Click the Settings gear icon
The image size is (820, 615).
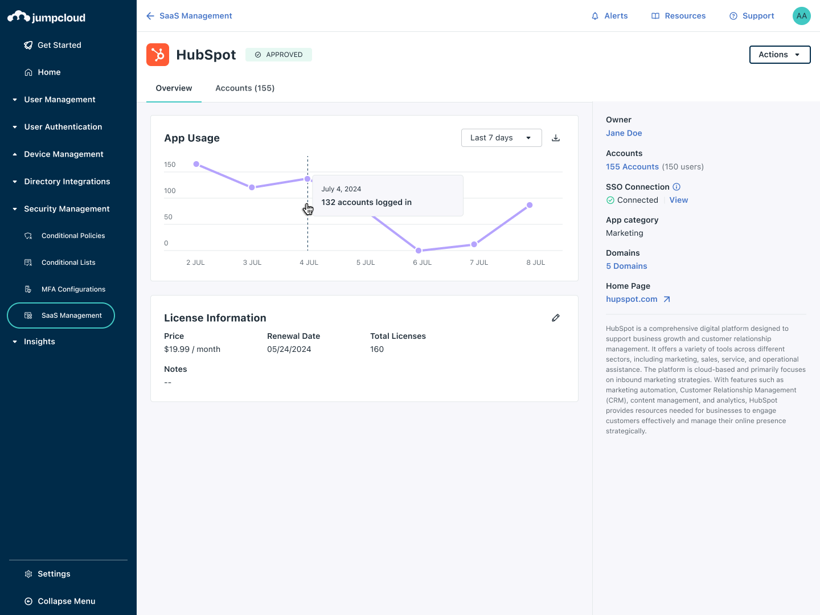(x=28, y=574)
